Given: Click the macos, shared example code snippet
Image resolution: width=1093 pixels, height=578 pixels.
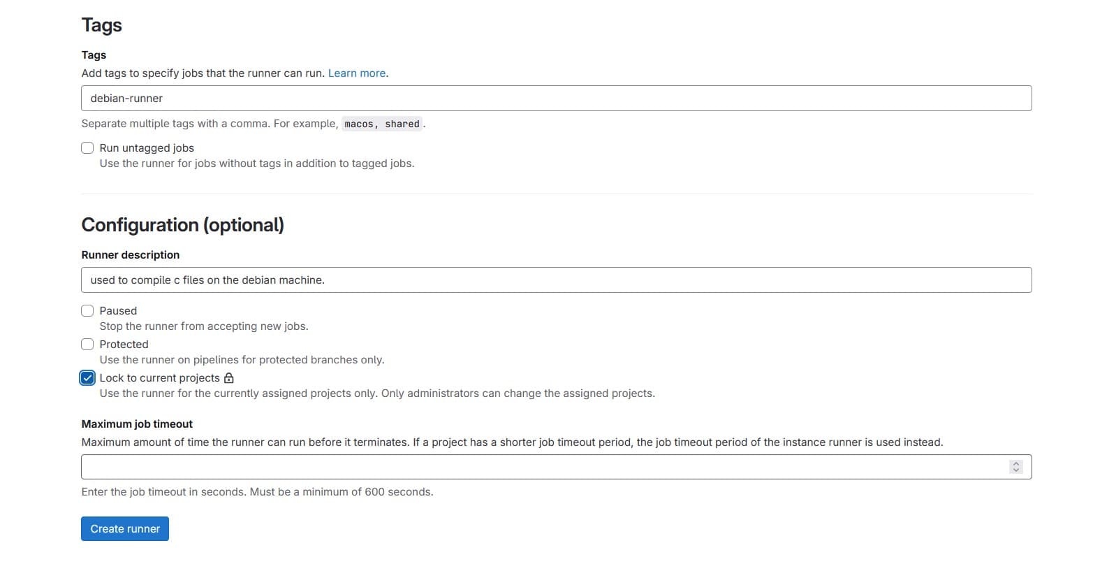Looking at the screenshot, I should (382, 124).
